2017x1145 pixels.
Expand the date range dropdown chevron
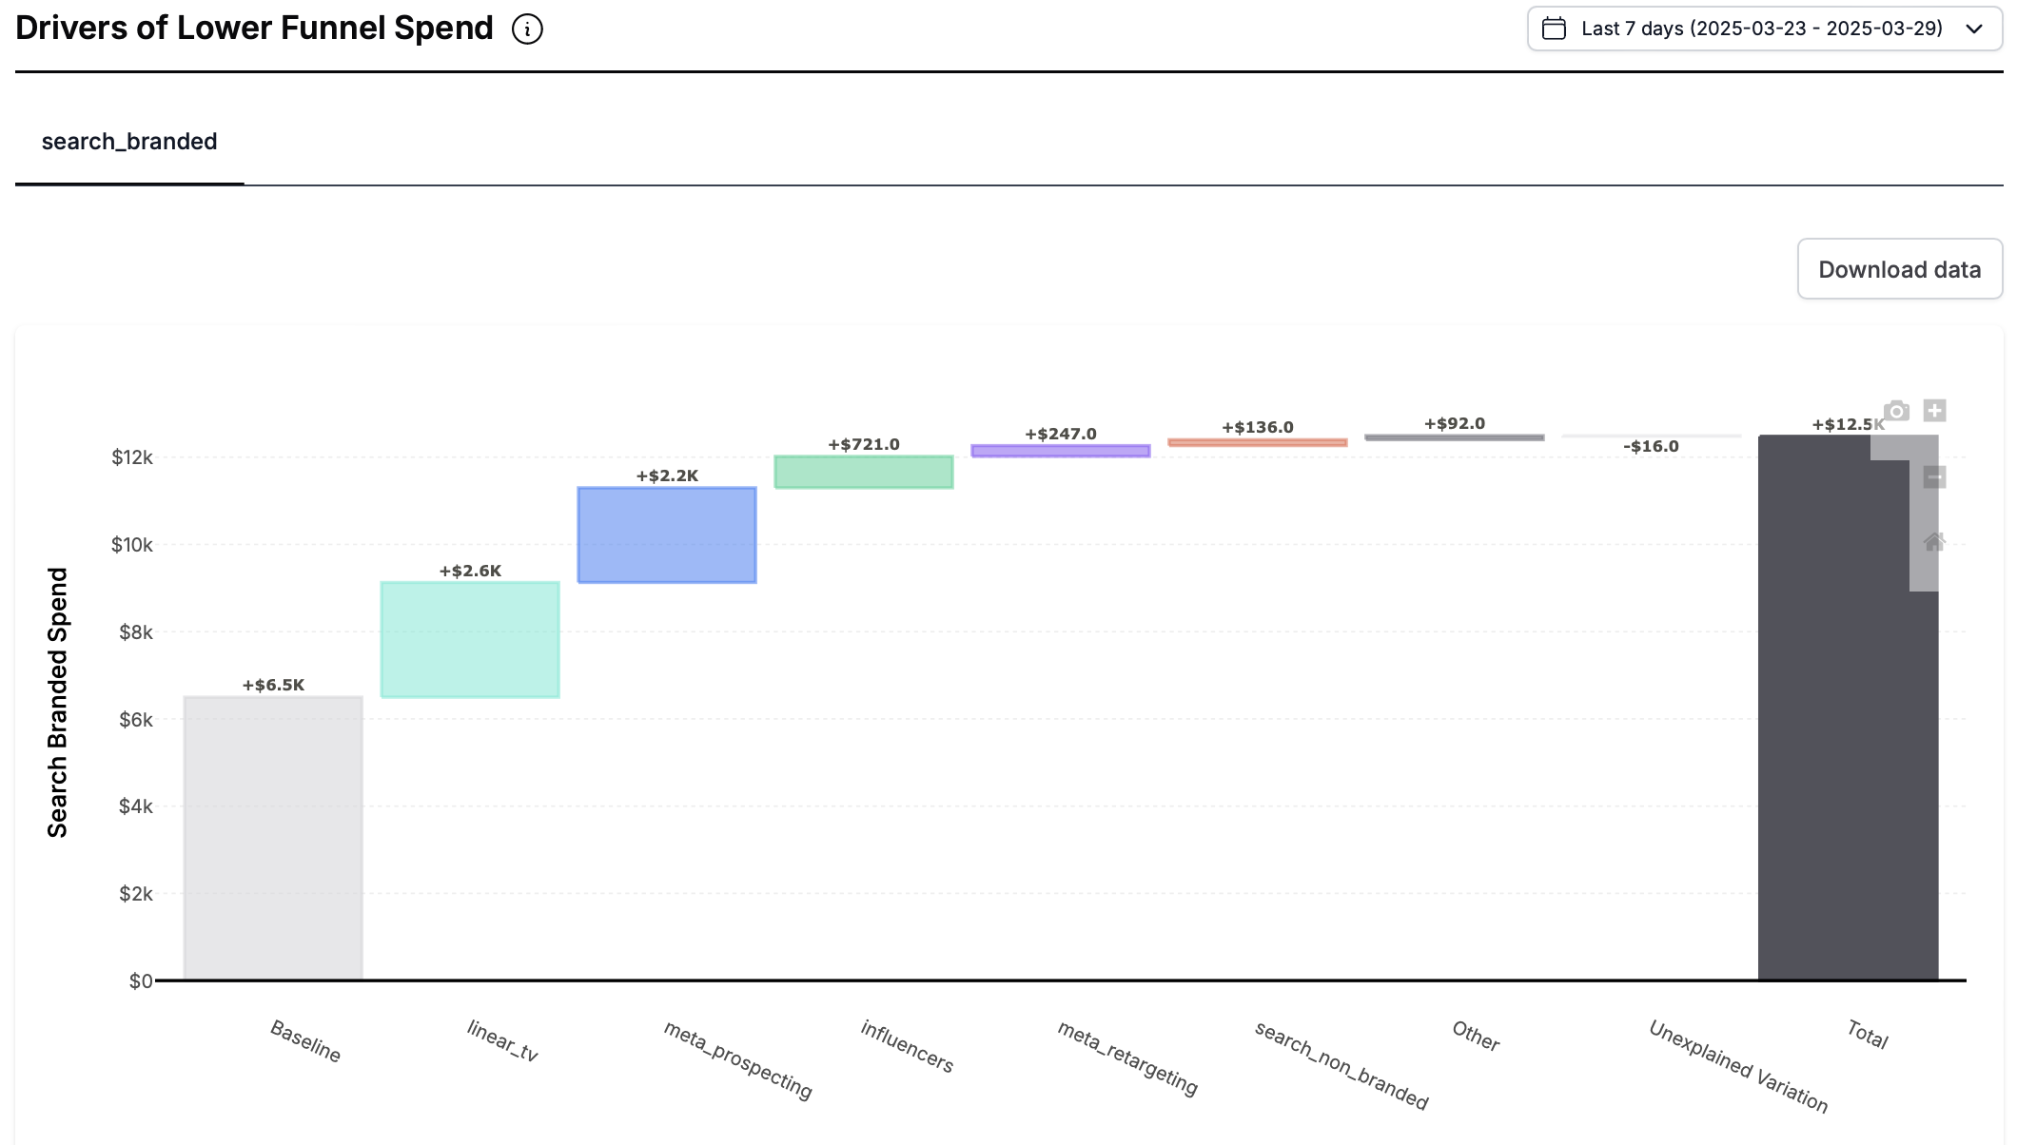click(x=1974, y=29)
